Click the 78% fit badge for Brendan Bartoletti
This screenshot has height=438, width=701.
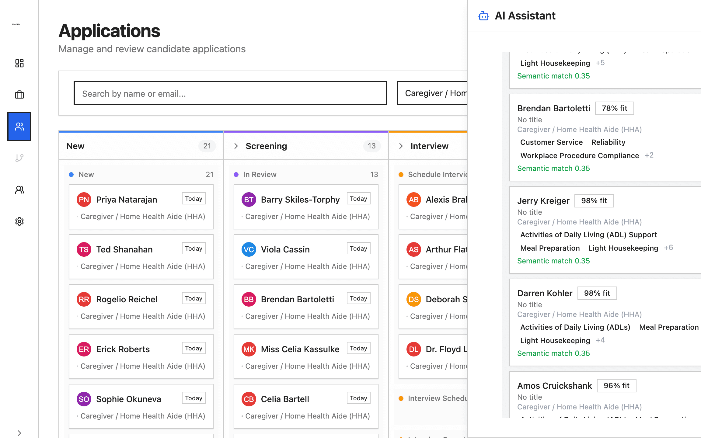(x=614, y=108)
